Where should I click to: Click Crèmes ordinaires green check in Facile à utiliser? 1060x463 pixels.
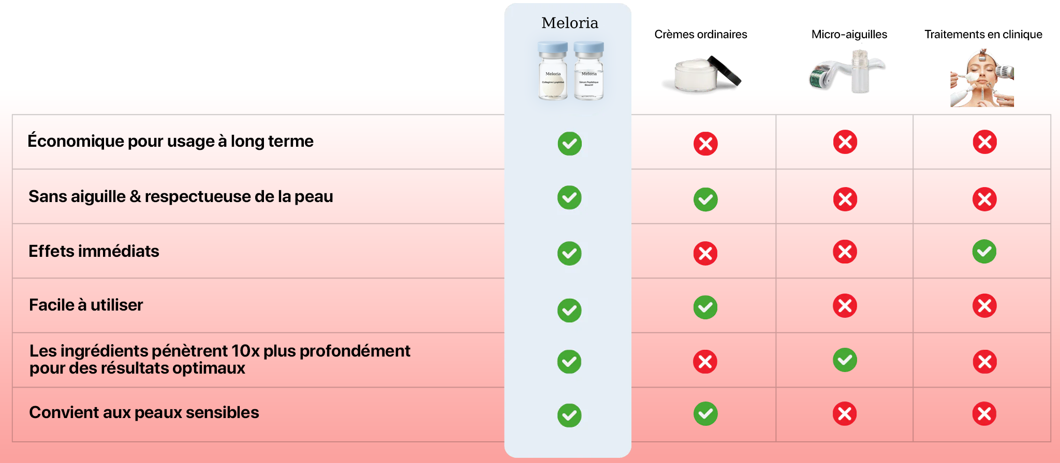[x=705, y=307]
